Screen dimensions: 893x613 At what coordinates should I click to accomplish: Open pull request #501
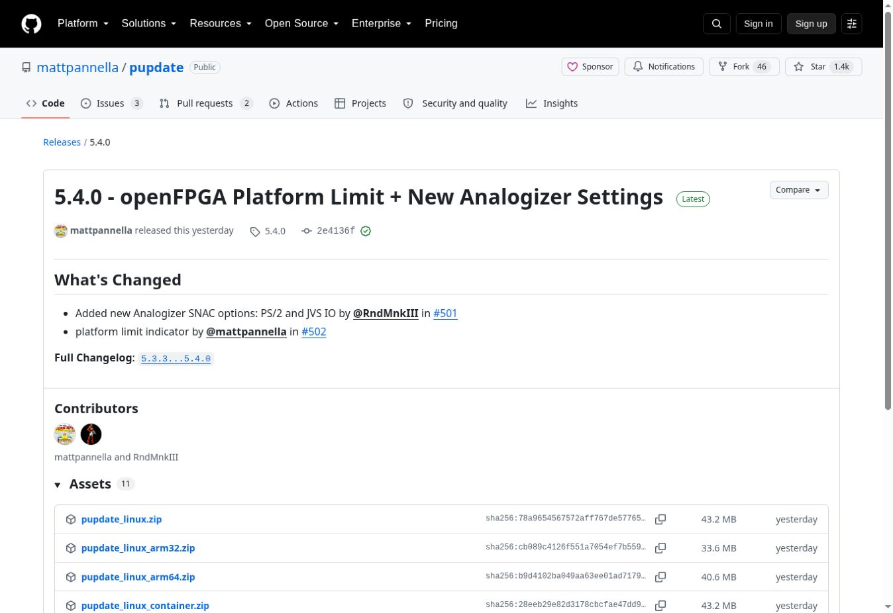coord(445,313)
